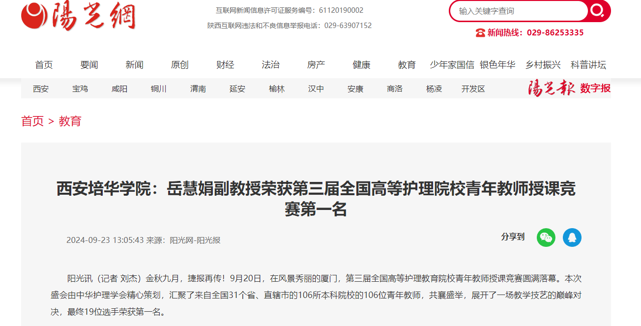Click the 数字报 link text

[595, 89]
